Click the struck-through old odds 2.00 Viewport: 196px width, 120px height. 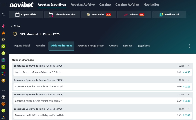click(x=179, y=86)
